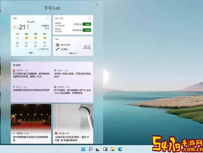Switch temperature unit to °F
203x153 pixels.
click(28, 28)
